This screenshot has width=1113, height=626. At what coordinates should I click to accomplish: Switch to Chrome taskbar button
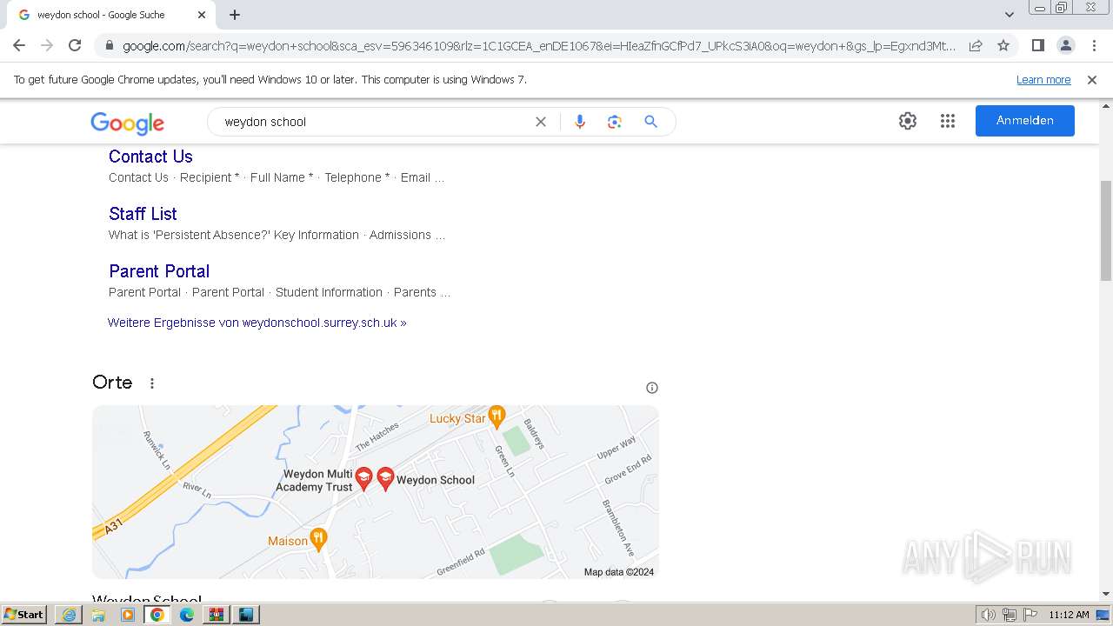pos(157,615)
